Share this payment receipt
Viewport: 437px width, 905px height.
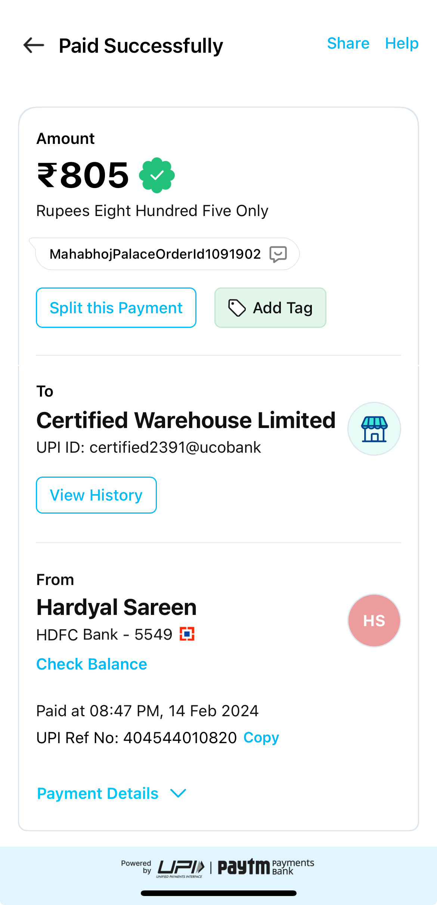tap(348, 43)
